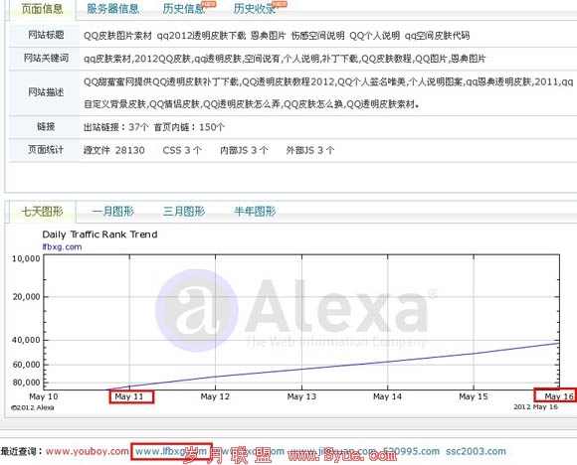Switch to 服务器信息 tab

pyautogui.click(x=112, y=9)
